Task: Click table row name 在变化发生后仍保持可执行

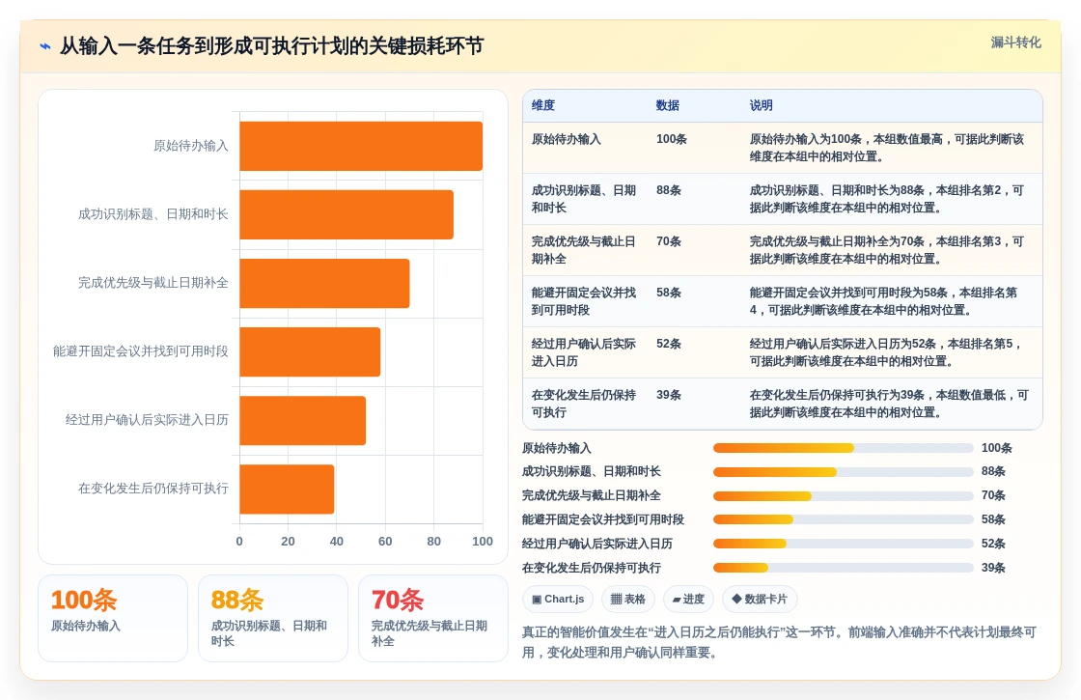Action: (x=583, y=404)
